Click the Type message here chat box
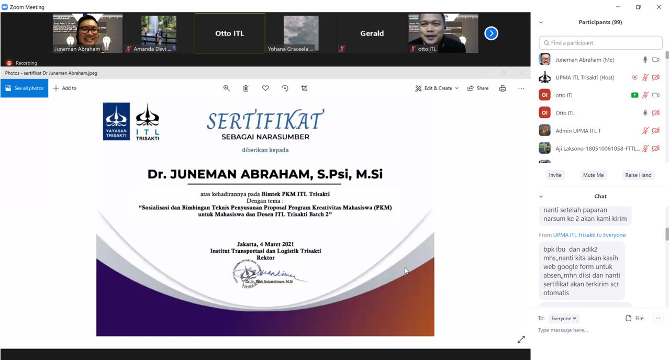The image size is (669, 360). pyautogui.click(x=600, y=331)
